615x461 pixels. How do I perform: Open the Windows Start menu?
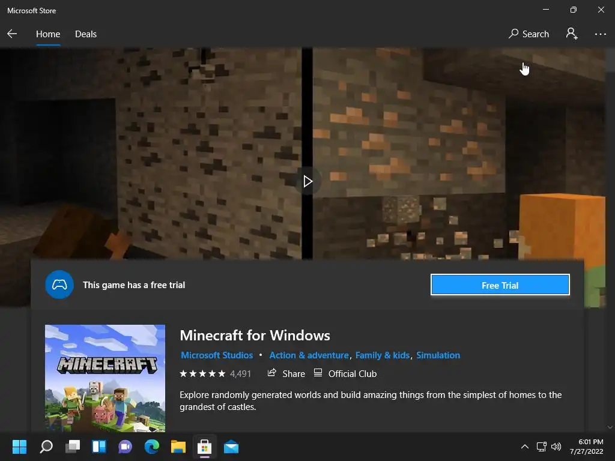click(x=19, y=447)
